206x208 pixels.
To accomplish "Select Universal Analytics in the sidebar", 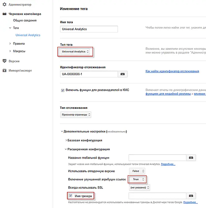I will pos(28,35).
